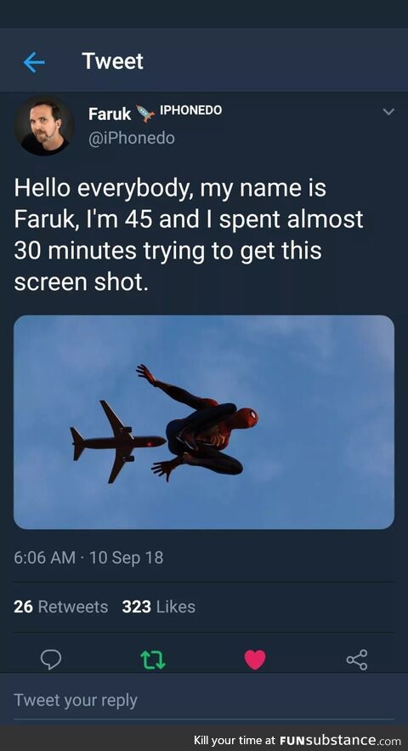This screenshot has height=751, width=408.
Task: Open the reply speech bubble icon
Action: coord(50,659)
